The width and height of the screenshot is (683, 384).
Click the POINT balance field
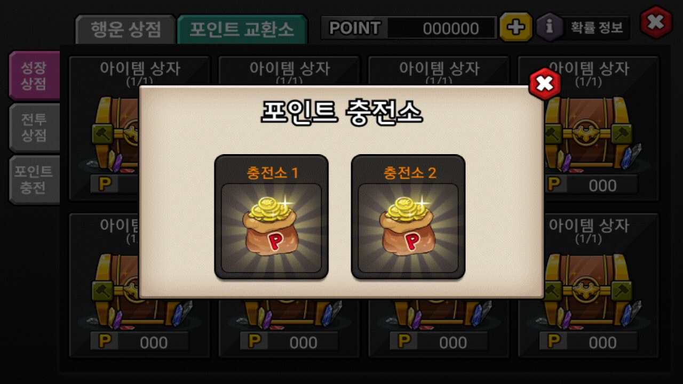pos(409,28)
